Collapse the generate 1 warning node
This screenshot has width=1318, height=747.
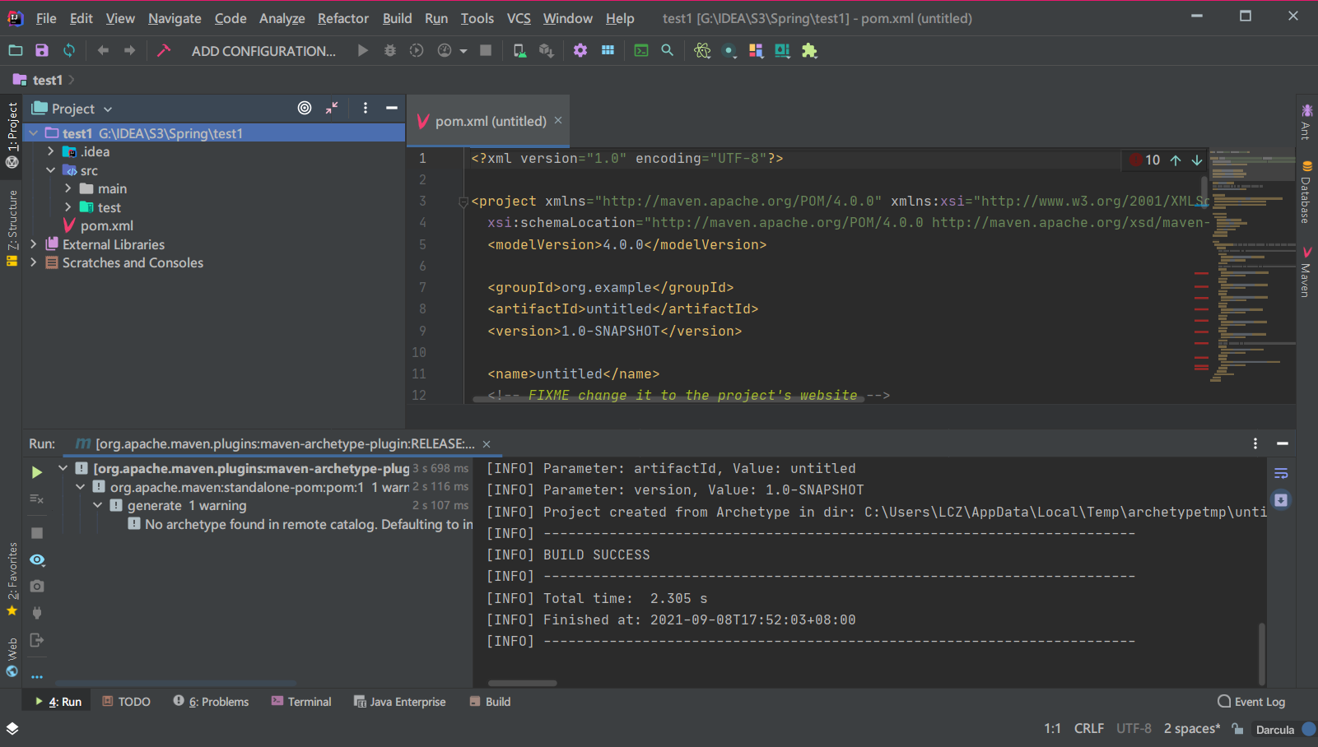click(x=98, y=505)
